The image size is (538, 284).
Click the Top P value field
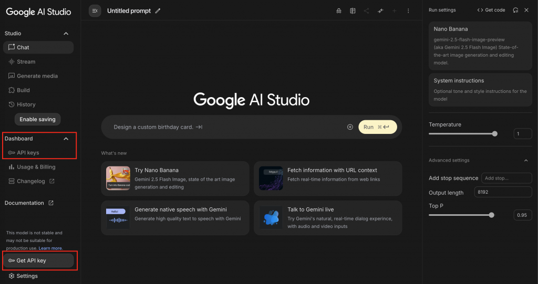click(x=523, y=215)
